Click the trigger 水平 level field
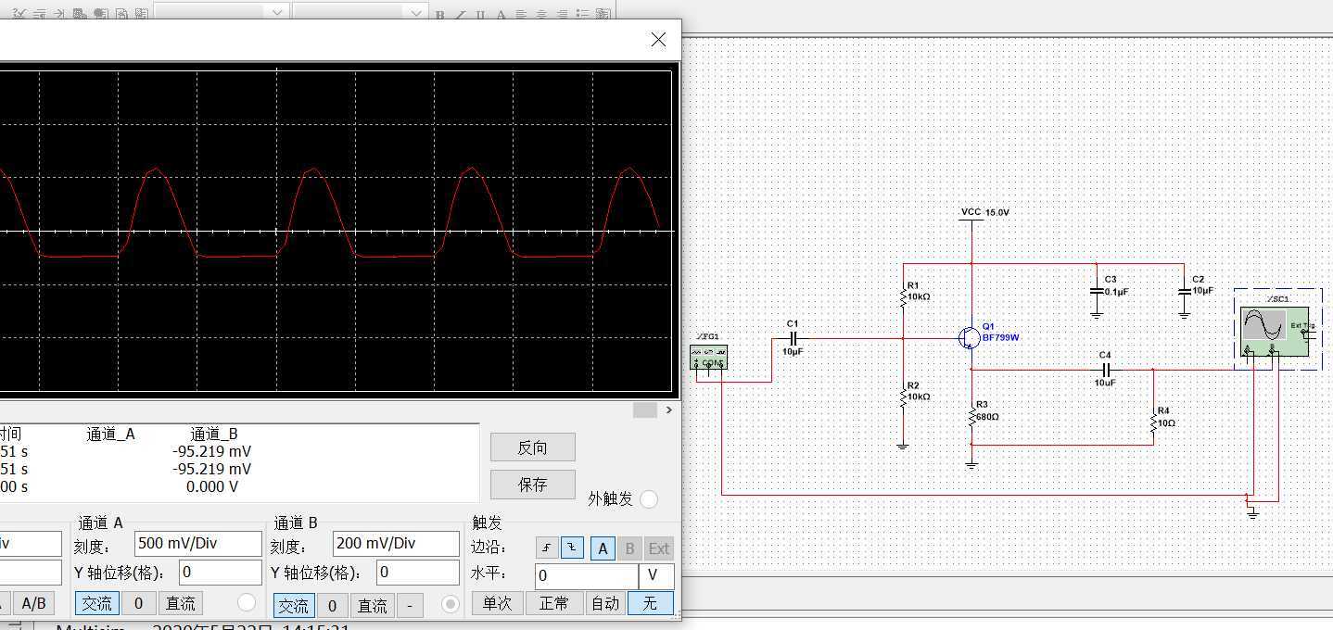 point(586,575)
